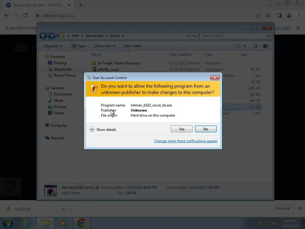Viewport: 305px width, 229px height.
Task: Close the User Account Control dialog
Action: tap(215, 78)
